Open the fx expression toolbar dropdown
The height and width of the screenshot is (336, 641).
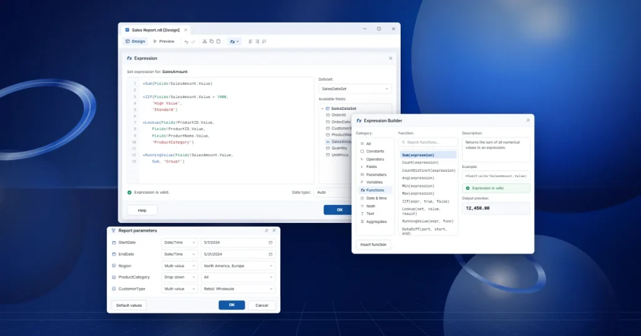[234, 42]
